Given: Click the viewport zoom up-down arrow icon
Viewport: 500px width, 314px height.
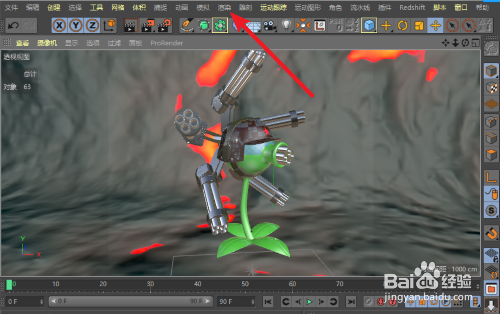Looking at the screenshot, I should tap(455, 43).
